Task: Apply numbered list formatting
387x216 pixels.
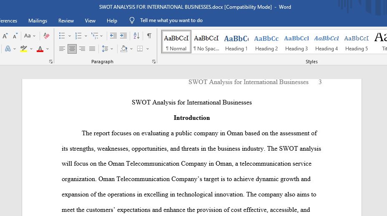Action: click(78, 36)
